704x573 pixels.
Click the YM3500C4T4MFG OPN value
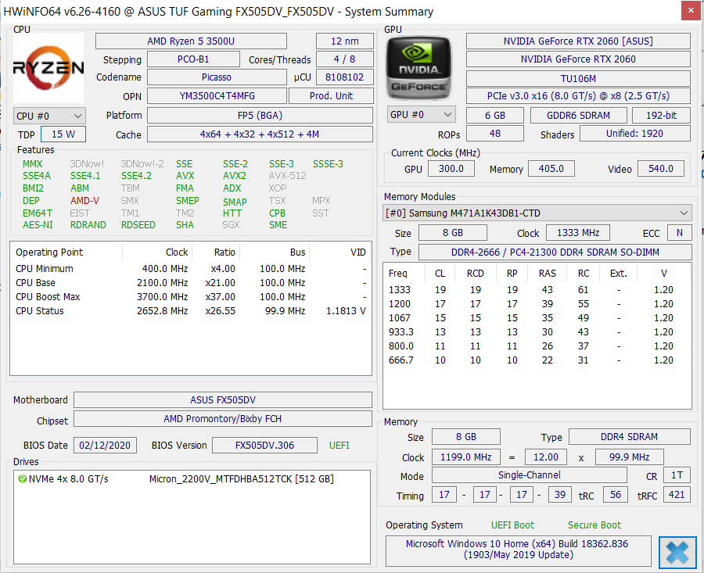(x=217, y=95)
